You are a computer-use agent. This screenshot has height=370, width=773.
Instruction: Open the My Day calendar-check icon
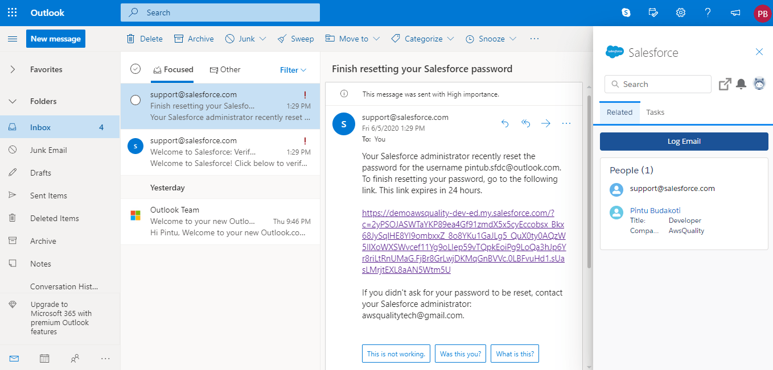(653, 13)
